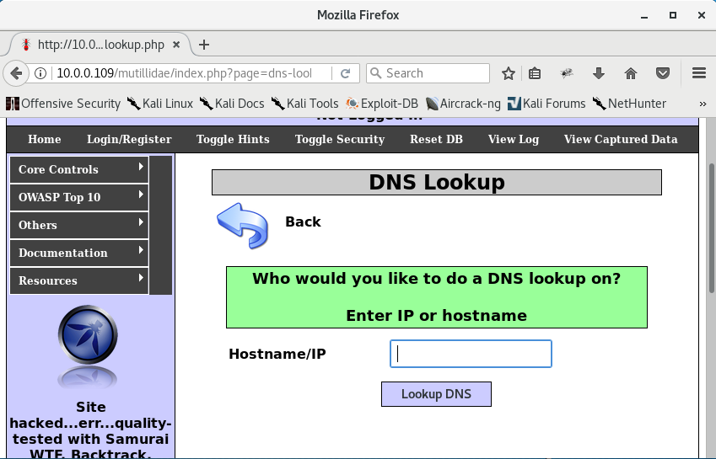
Task: Open the Kali Docs bookmark
Action: (x=232, y=104)
